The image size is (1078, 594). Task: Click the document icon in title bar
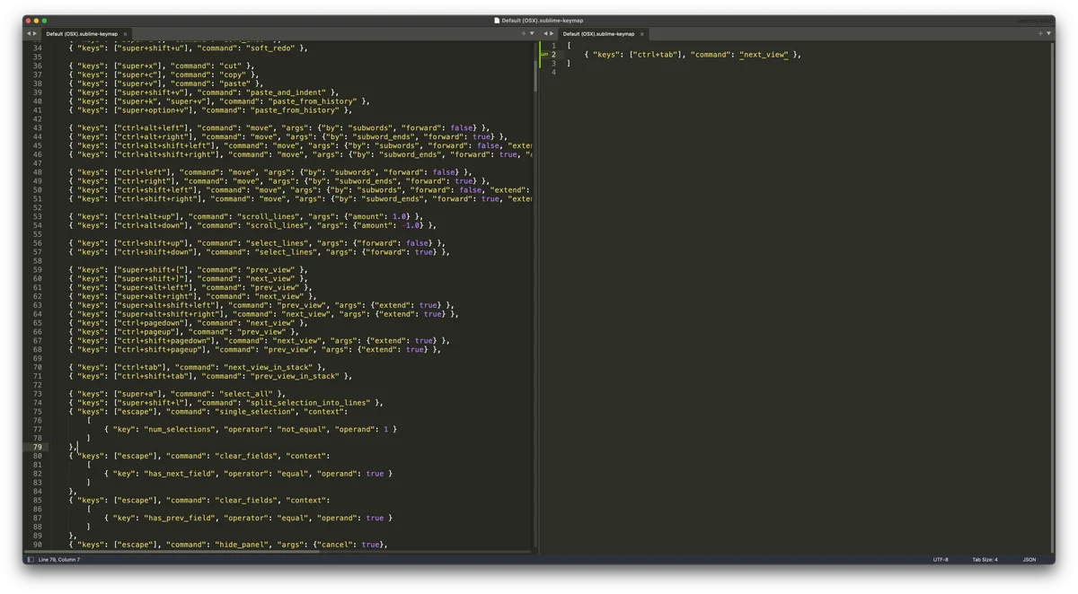point(497,20)
